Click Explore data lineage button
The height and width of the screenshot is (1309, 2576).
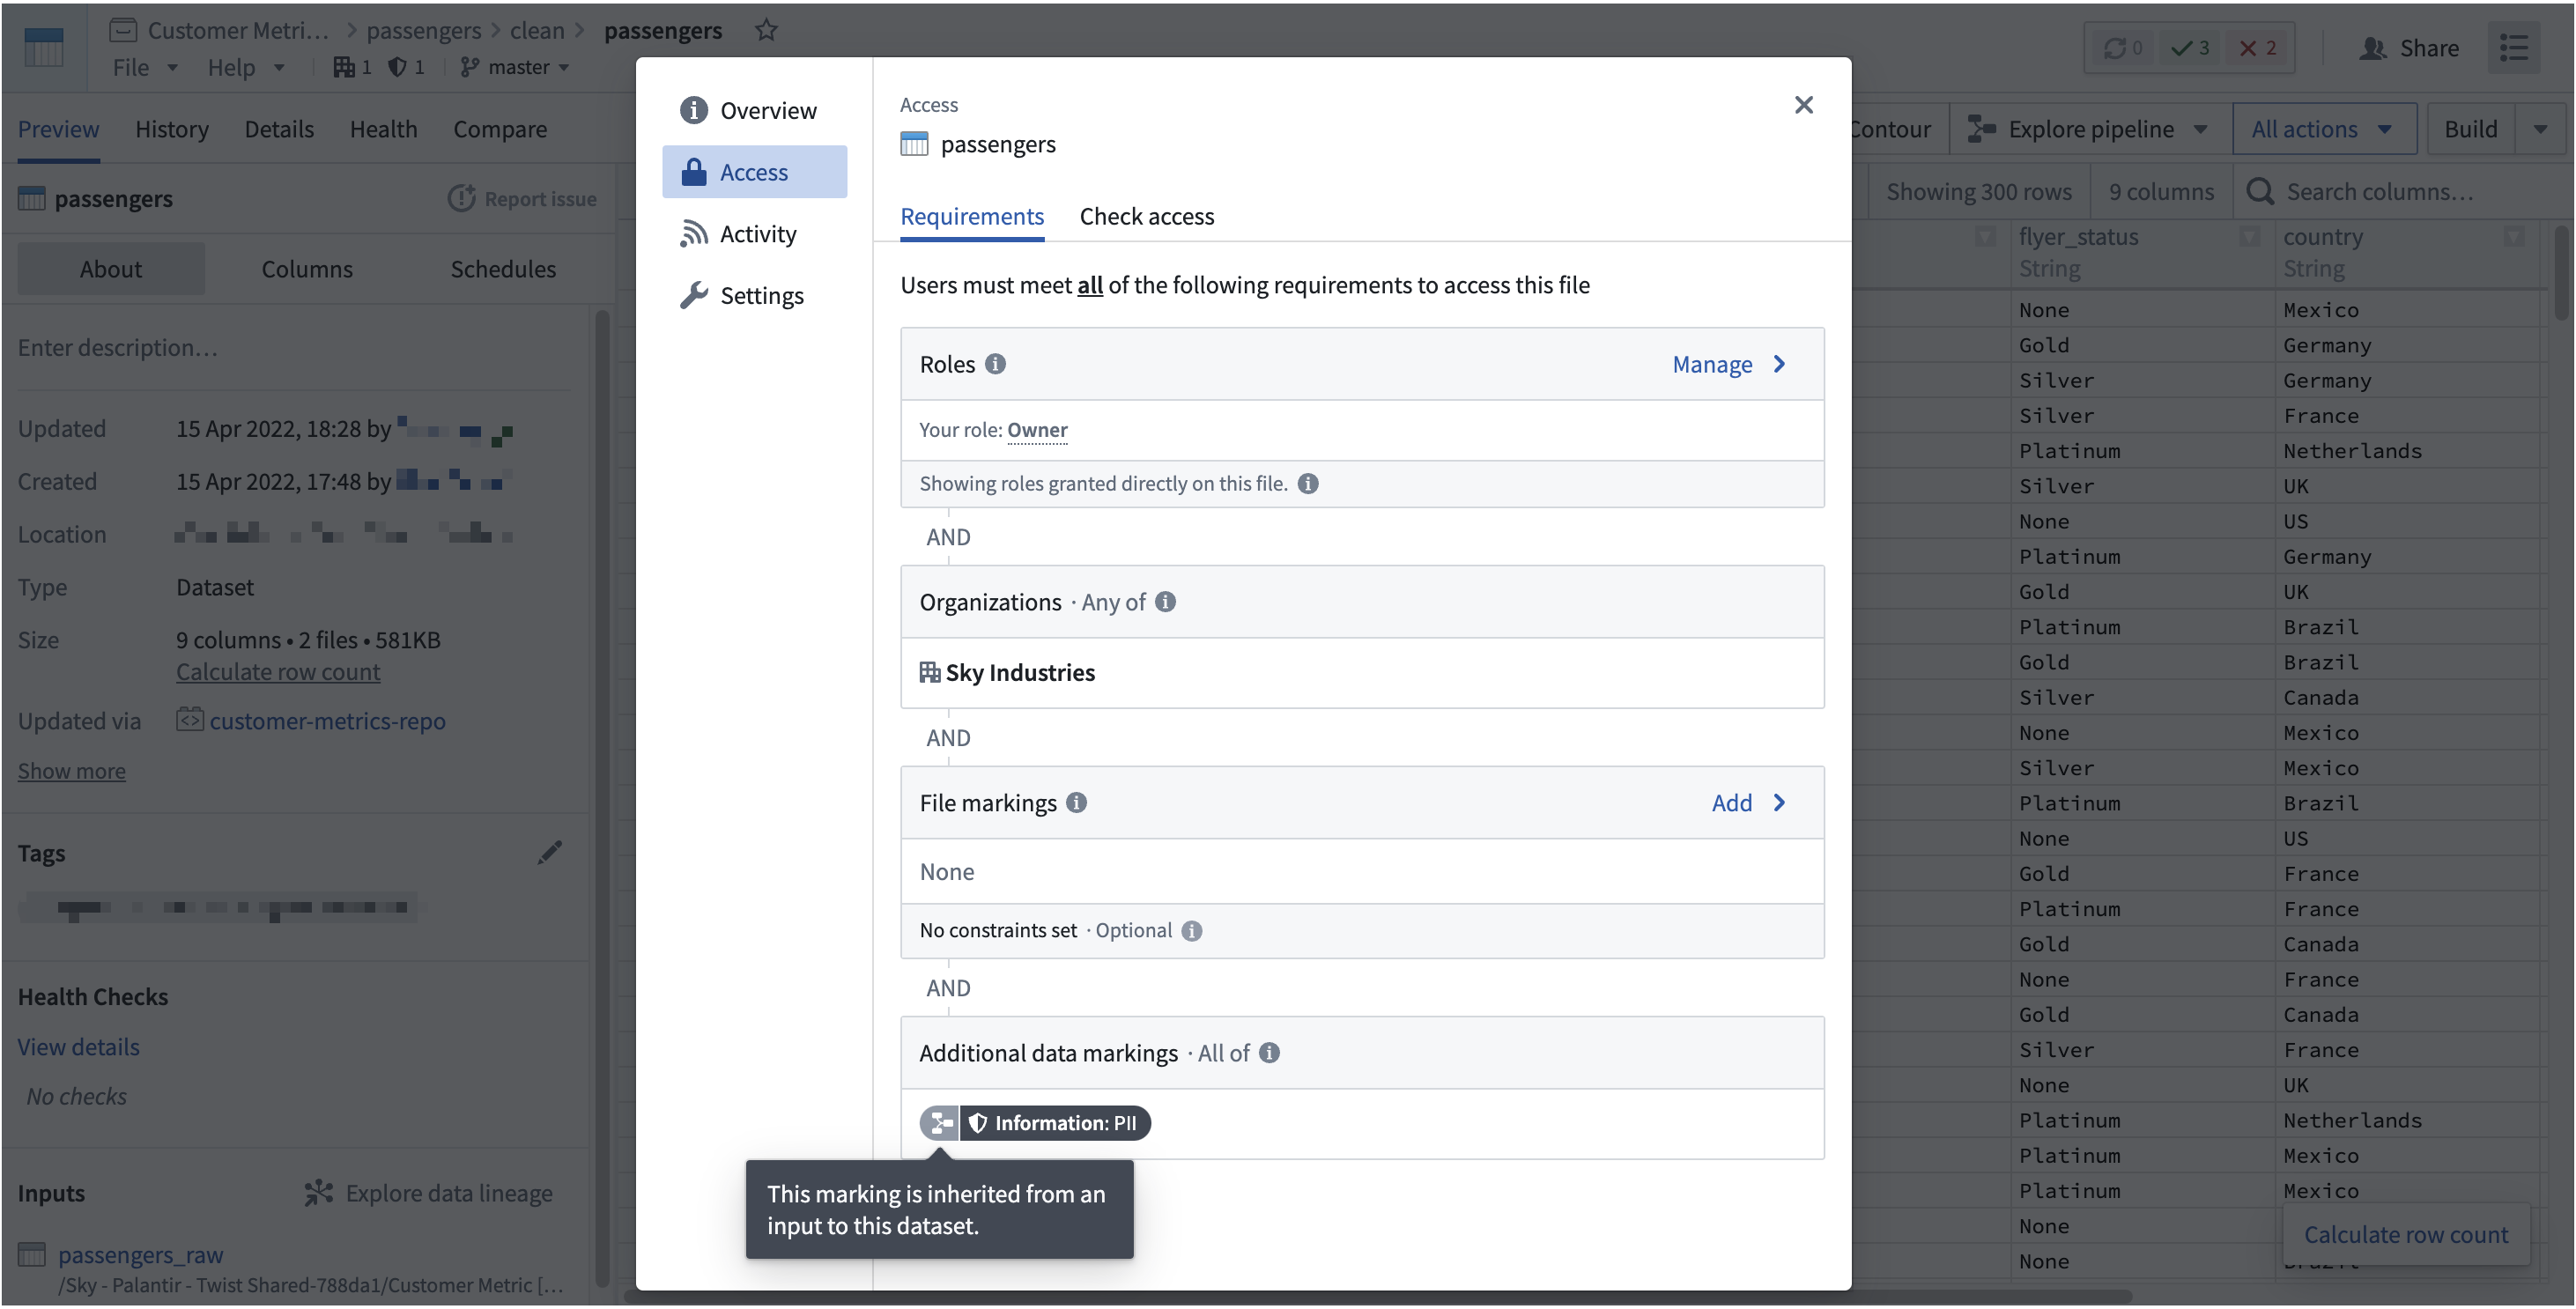(428, 1193)
